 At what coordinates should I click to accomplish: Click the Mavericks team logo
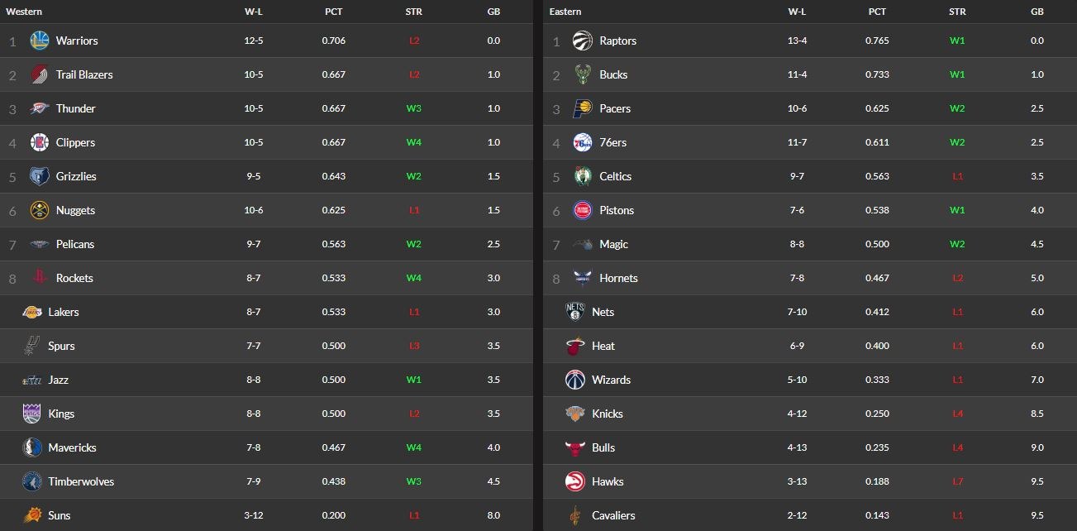[x=32, y=447]
